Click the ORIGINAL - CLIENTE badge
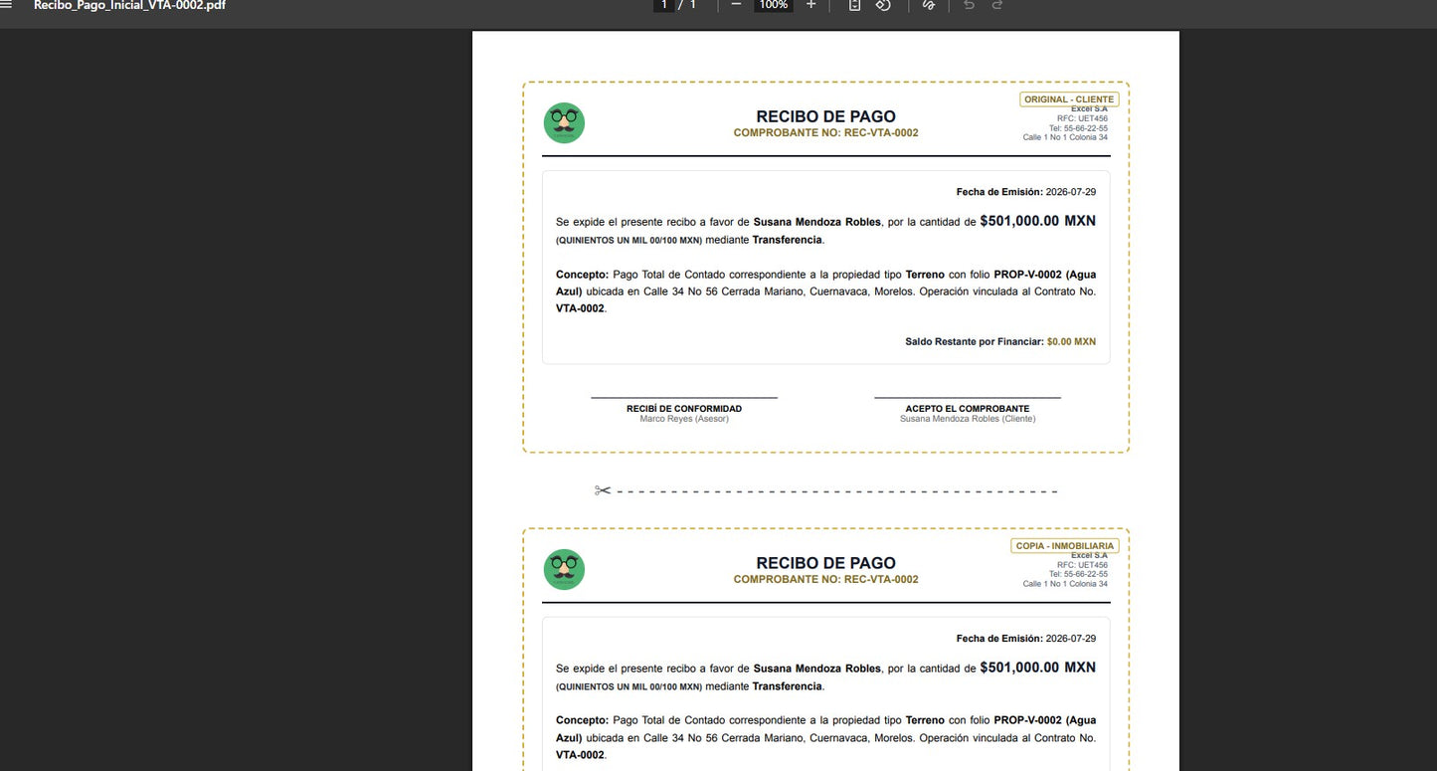This screenshot has height=771, width=1437. [1069, 99]
